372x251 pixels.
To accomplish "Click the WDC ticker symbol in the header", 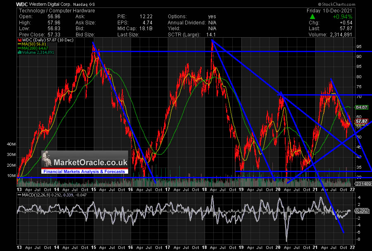I will (22, 4).
